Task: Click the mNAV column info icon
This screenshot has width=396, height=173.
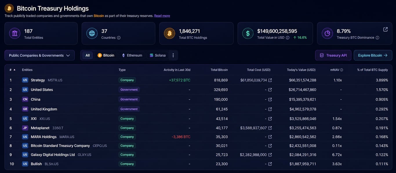Action: pyautogui.click(x=341, y=70)
